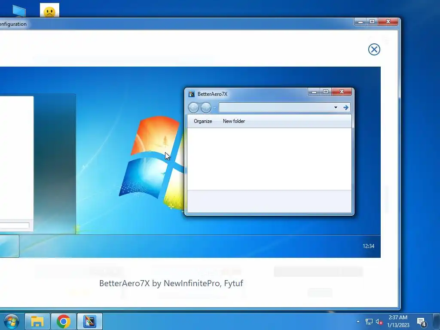The width and height of the screenshot is (440, 330).
Task: Launch Google Chrome from the taskbar
Action: (x=64, y=321)
